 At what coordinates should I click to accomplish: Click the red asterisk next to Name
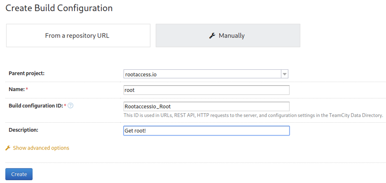click(x=27, y=89)
